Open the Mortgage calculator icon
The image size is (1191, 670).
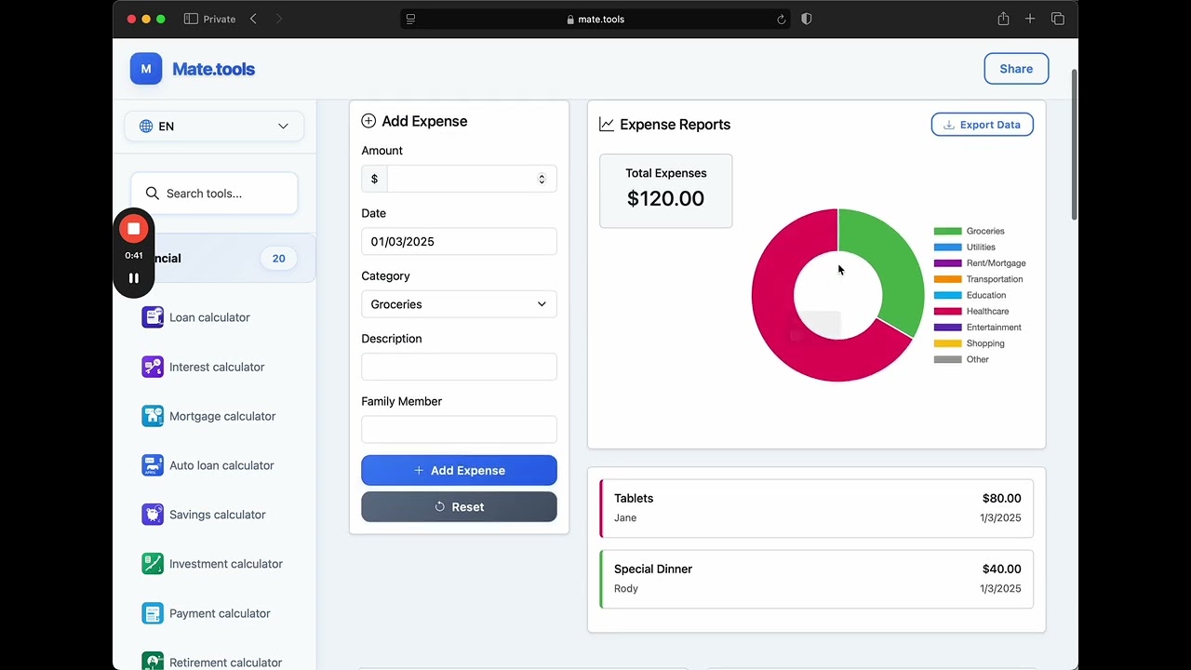(x=153, y=416)
